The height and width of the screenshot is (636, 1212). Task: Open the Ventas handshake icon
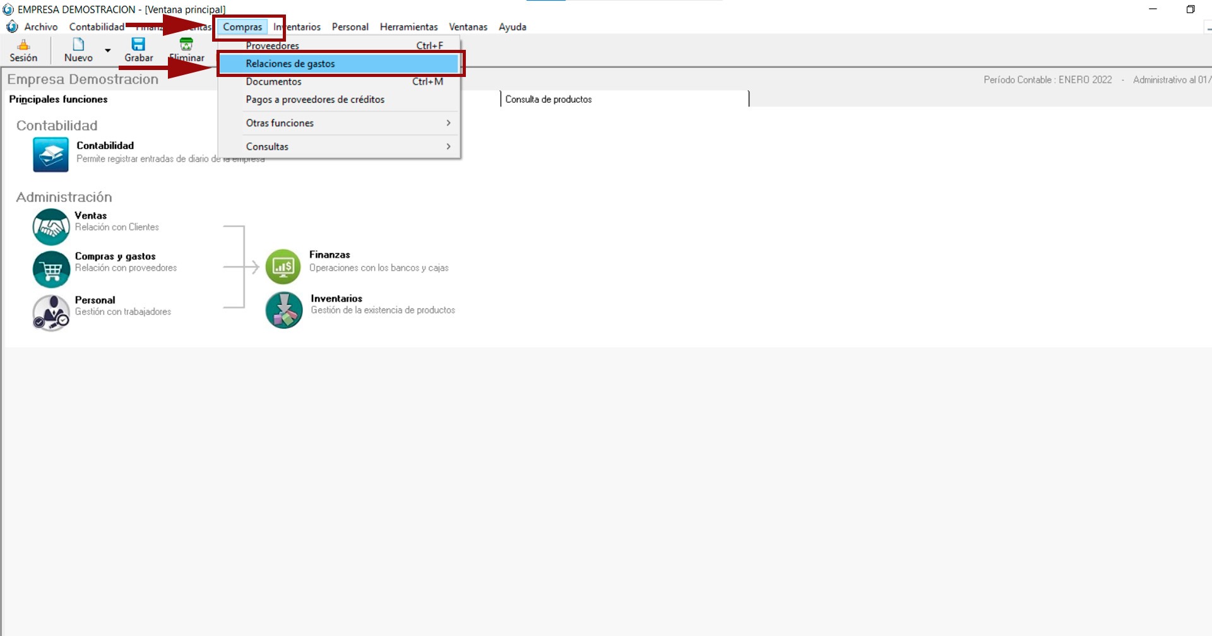point(51,227)
